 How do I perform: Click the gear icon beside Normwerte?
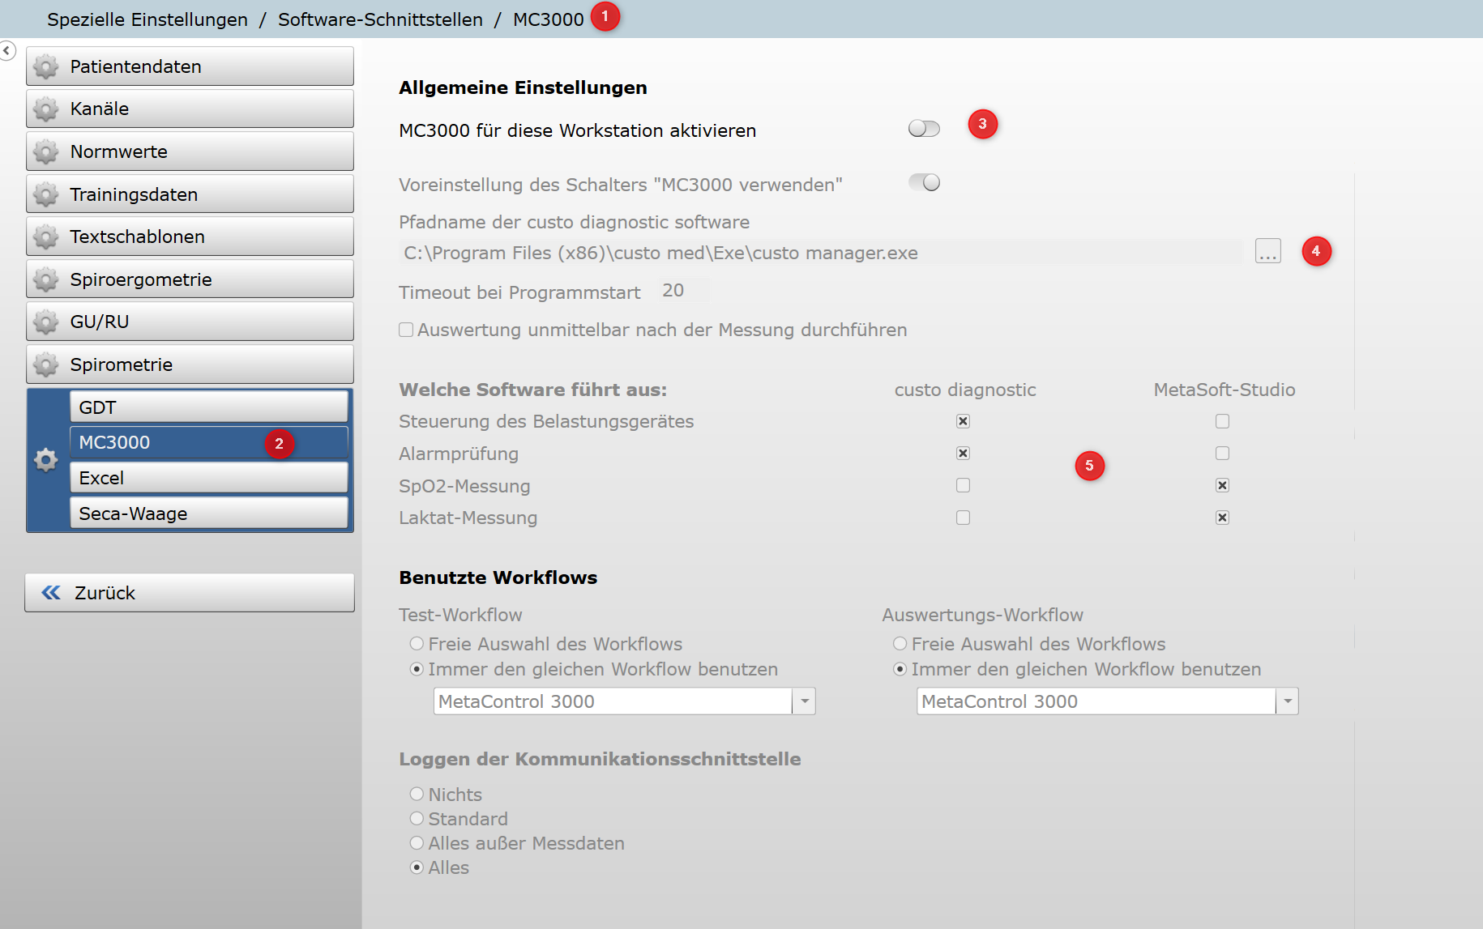coord(46,151)
